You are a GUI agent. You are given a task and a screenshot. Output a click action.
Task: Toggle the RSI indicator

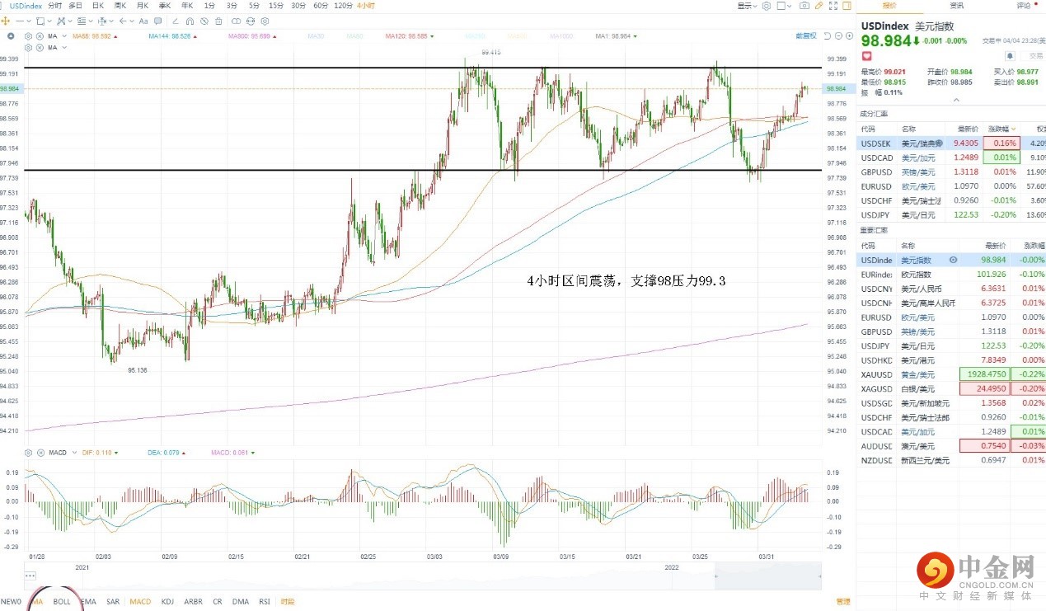(x=264, y=602)
